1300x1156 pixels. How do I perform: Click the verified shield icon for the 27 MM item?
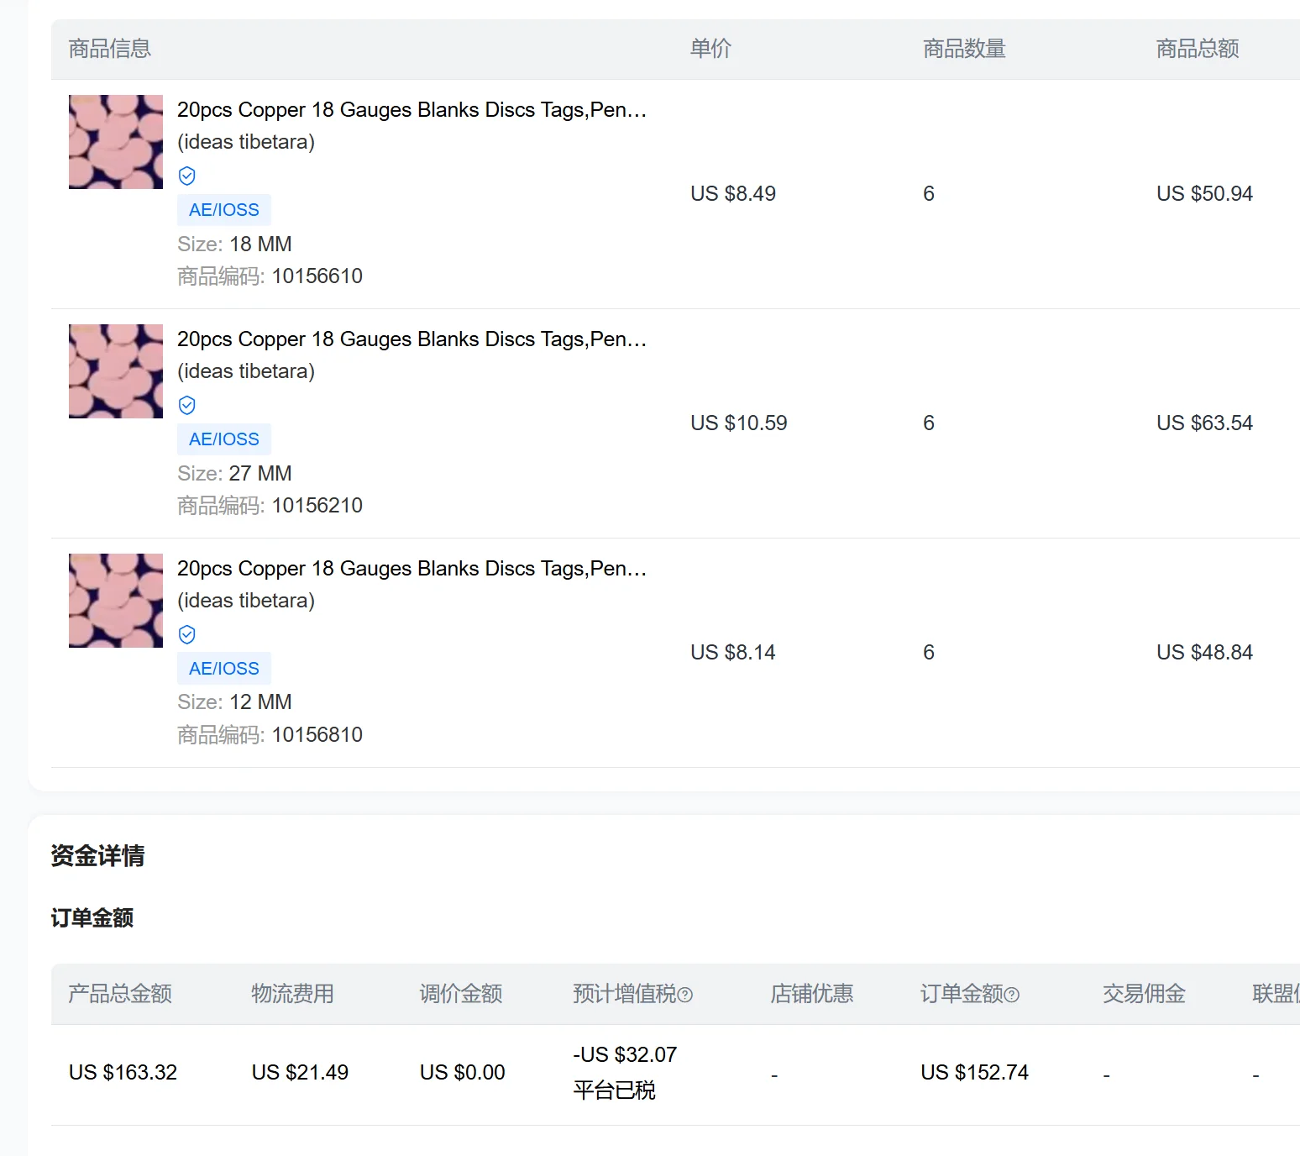coord(187,405)
